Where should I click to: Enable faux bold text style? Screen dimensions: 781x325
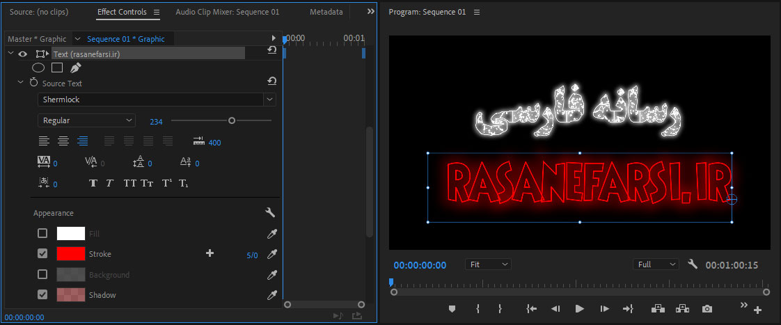93,183
